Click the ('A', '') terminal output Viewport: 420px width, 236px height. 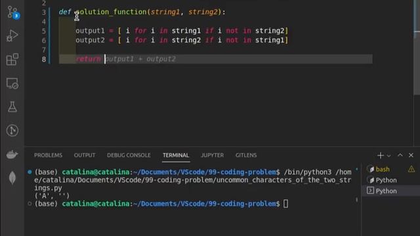click(52, 196)
